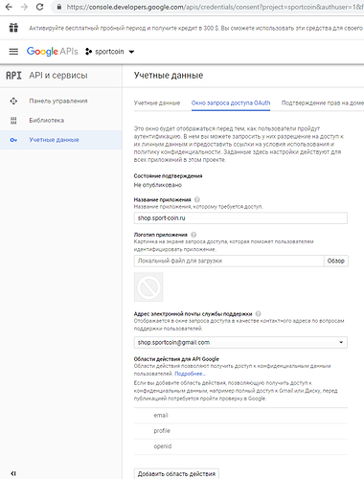This screenshot has width=364, height=479.
Task: Click the Обзор browse button
Action: (x=336, y=261)
